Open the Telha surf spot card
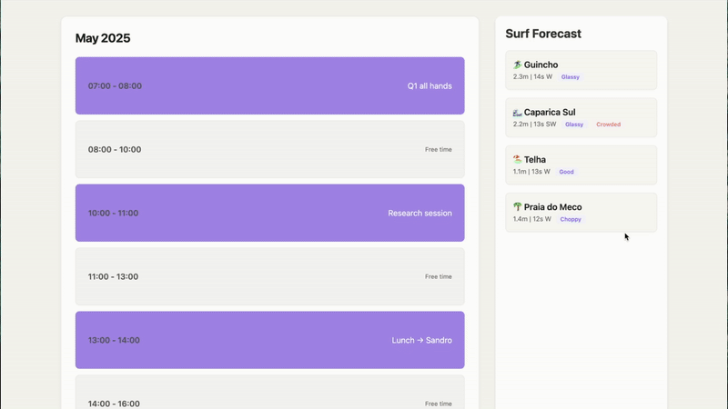The width and height of the screenshot is (728, 409). 581,165
